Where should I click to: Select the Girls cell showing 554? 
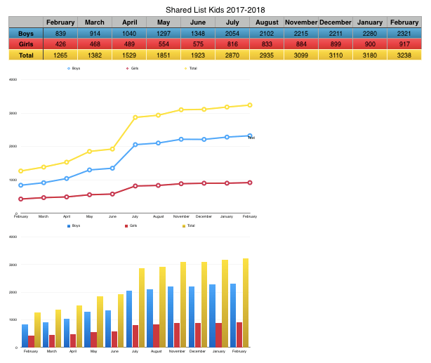(163, 44)
